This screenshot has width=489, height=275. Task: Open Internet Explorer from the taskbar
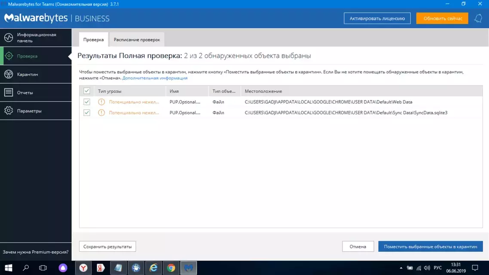(153, 268)
